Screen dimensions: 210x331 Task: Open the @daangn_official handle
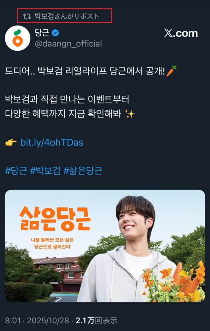point(68,44)
